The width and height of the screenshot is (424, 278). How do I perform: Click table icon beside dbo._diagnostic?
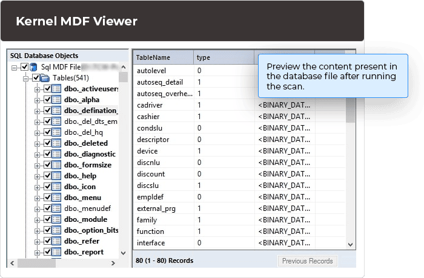pyautogui.click(x=56, y=154)
